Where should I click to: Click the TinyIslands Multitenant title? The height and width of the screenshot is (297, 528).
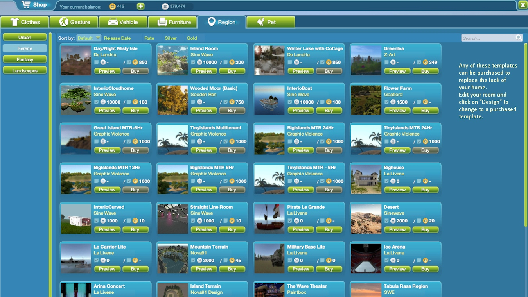pyautogui.click(x=216, y=128)
